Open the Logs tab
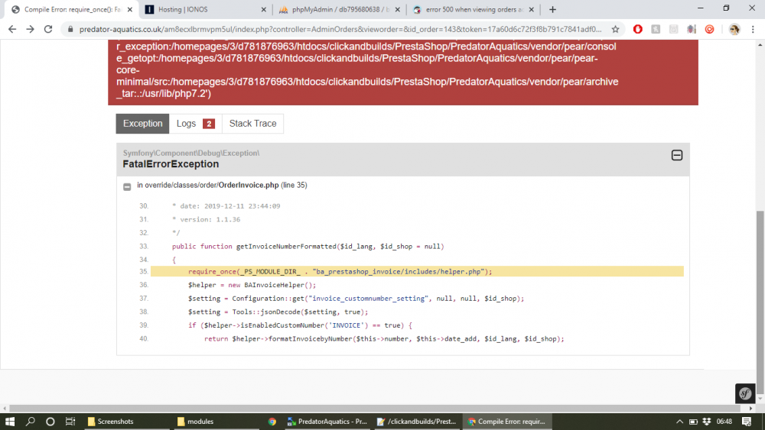Screen dimensions: 765x430 pos(196,124)
